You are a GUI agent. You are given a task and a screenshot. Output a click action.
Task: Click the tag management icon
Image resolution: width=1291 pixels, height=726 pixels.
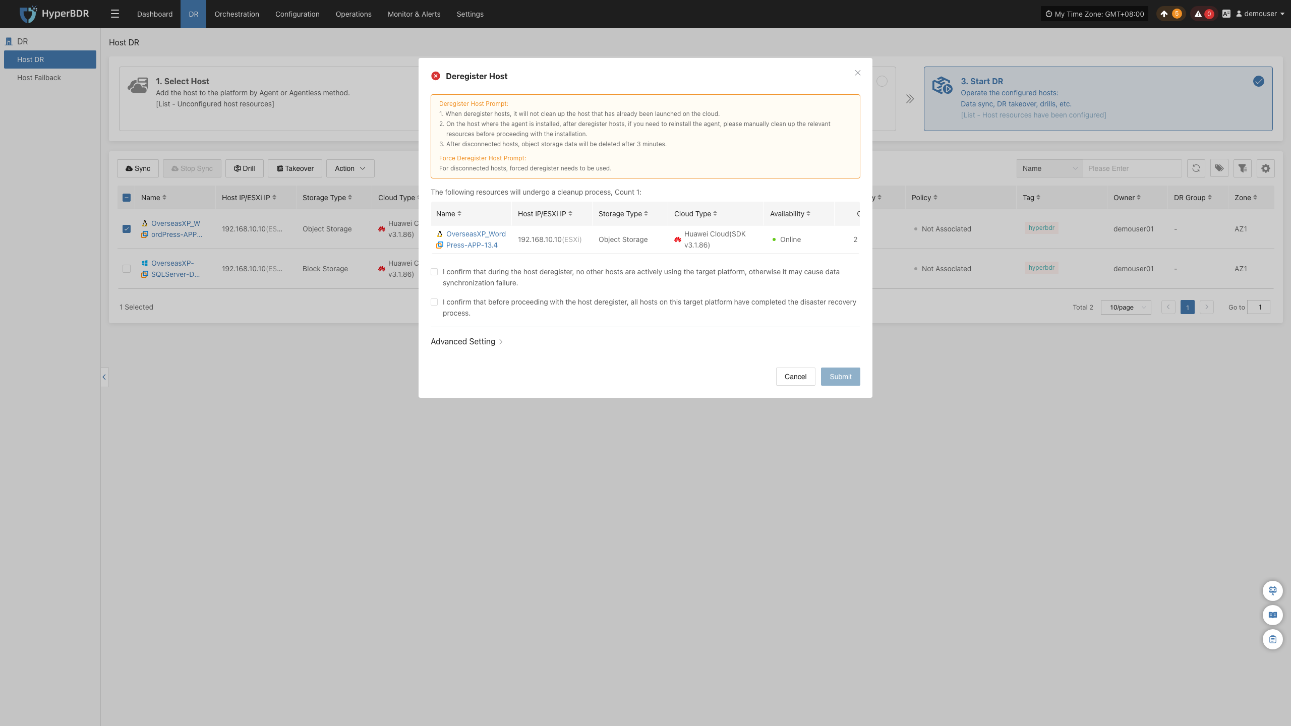tap(1219, 168)
